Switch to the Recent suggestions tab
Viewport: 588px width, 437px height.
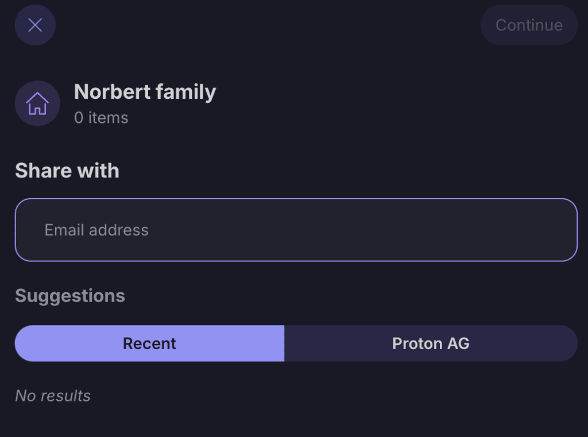149,343
